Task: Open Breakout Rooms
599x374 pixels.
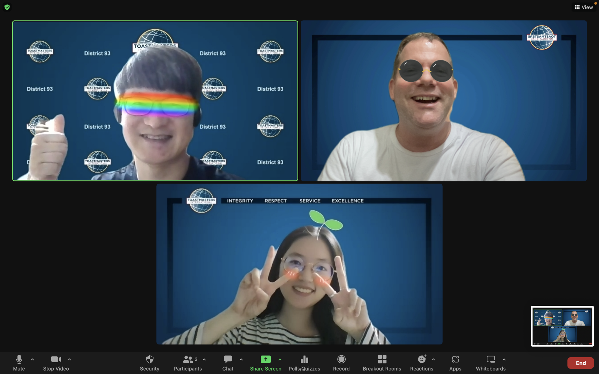Action: 382,363
